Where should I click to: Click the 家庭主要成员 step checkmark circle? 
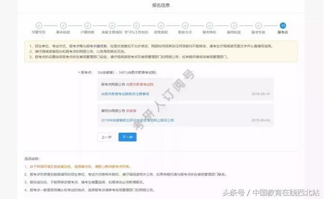[112, 26]
